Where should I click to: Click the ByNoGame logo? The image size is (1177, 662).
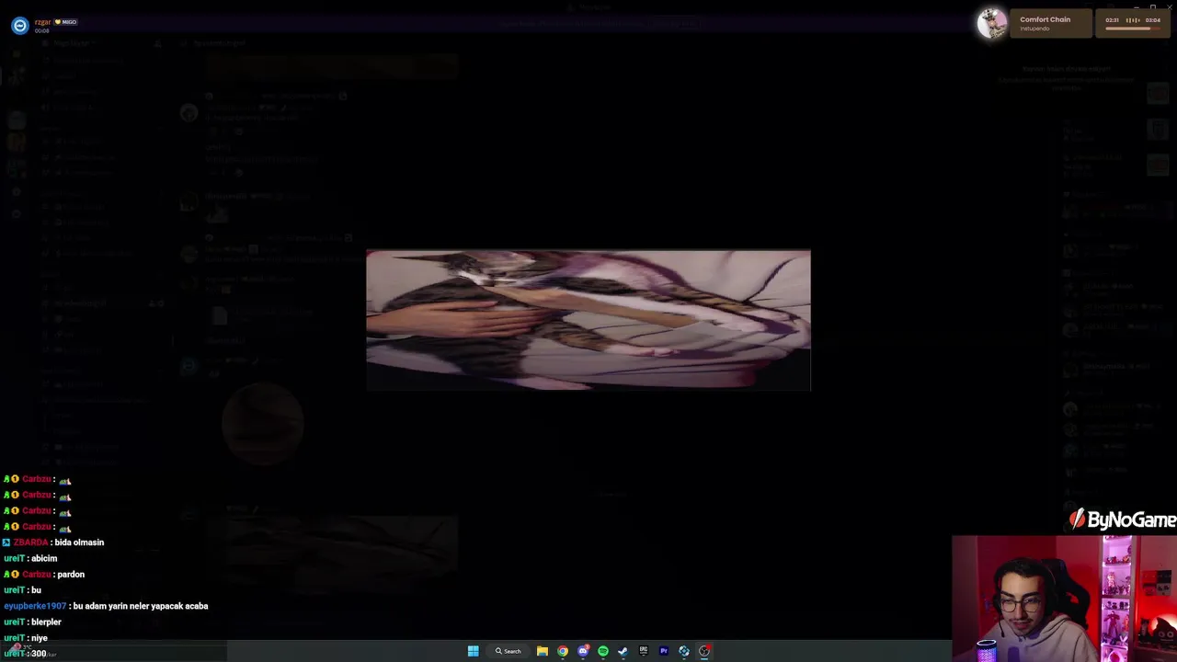point(1122,520)
